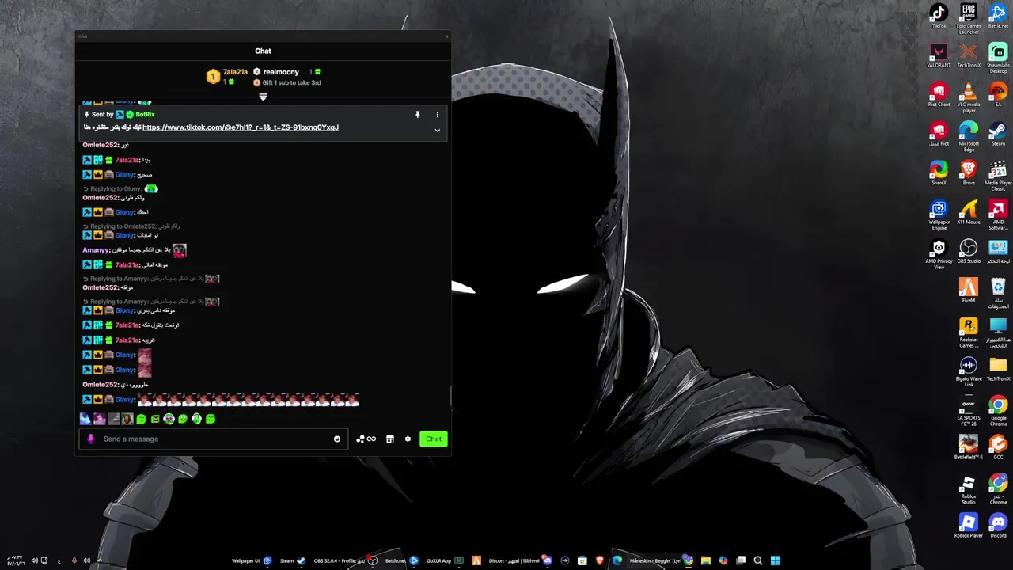Open VALORANT desktop shortcut
Viewport: 1013px width, 570px height.
click(x=939, y=55)
